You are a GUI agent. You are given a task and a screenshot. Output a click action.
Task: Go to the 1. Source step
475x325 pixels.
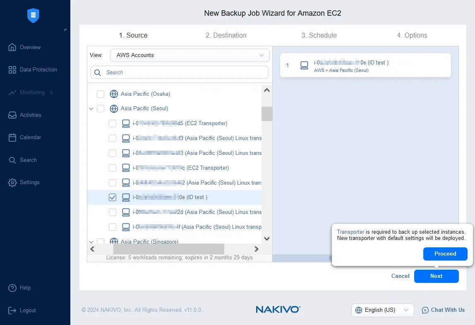pos(133,36)
